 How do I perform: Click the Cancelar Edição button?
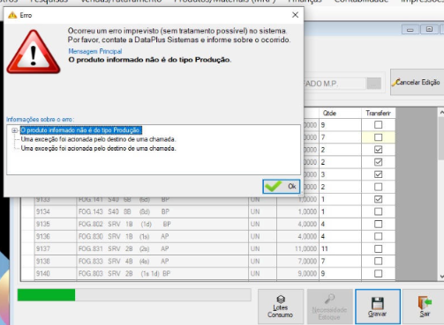click(x=417, y=82)
